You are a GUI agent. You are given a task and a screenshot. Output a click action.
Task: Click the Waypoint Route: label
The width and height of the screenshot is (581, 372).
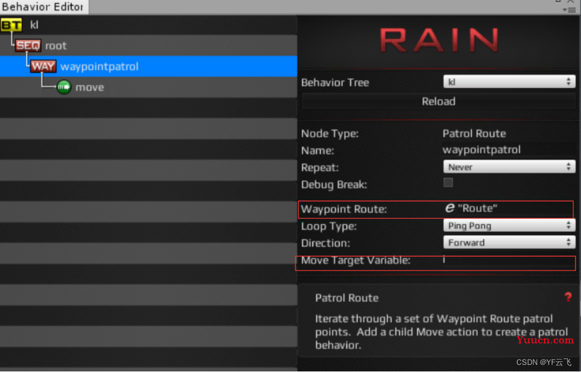[344, 209]
